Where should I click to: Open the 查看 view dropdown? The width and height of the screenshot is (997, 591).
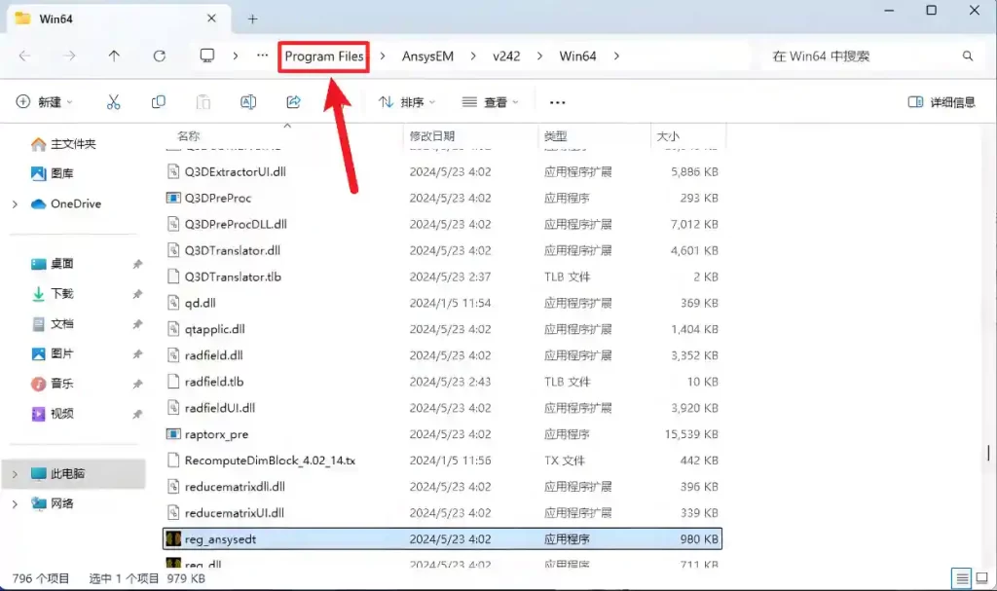pyautogui.click(x=490, y=102)
